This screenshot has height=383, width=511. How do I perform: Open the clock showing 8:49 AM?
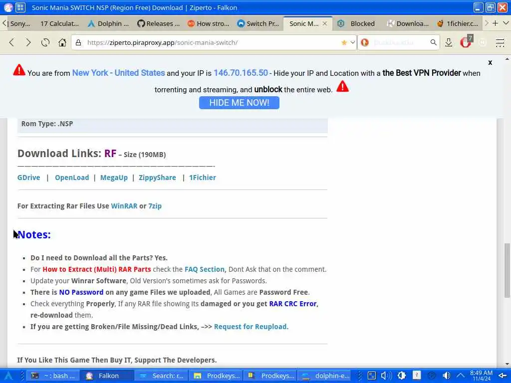tap(482, 376)
